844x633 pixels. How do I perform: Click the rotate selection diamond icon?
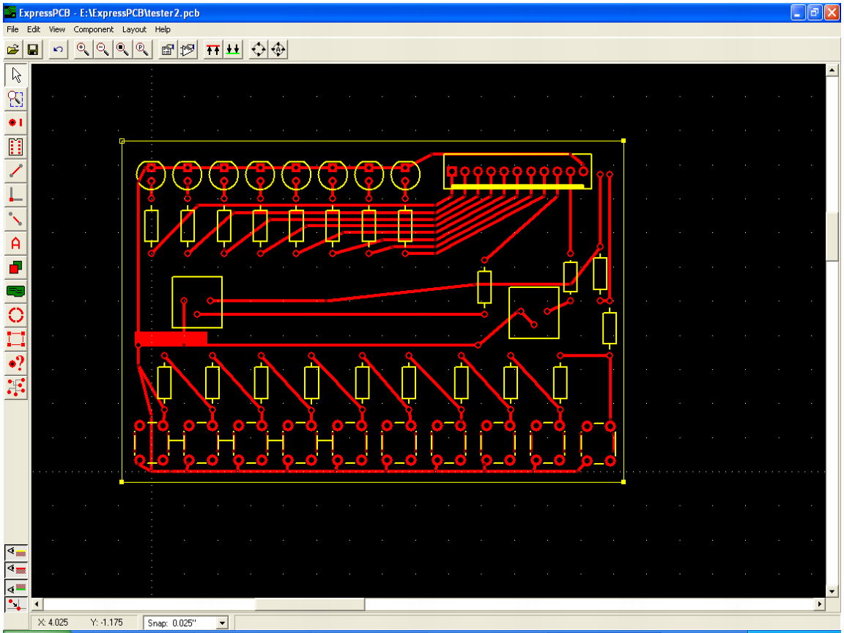point(259,50)
